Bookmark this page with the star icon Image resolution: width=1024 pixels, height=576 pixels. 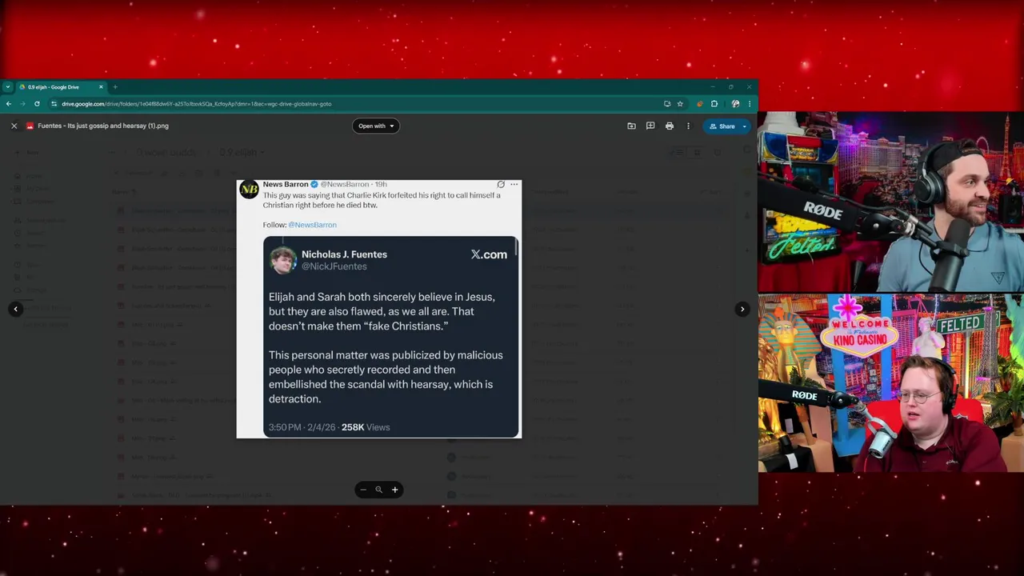pyautogui.click(x=680, y=104)
